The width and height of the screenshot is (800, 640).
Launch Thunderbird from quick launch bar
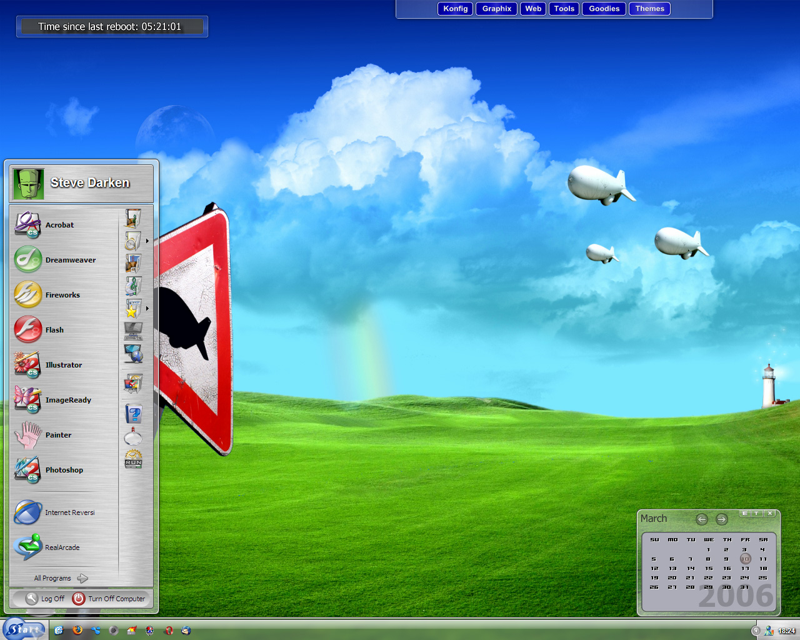coord(186,630)
